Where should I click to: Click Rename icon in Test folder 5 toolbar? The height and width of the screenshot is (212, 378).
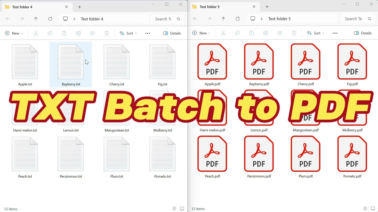click(266, 33)
